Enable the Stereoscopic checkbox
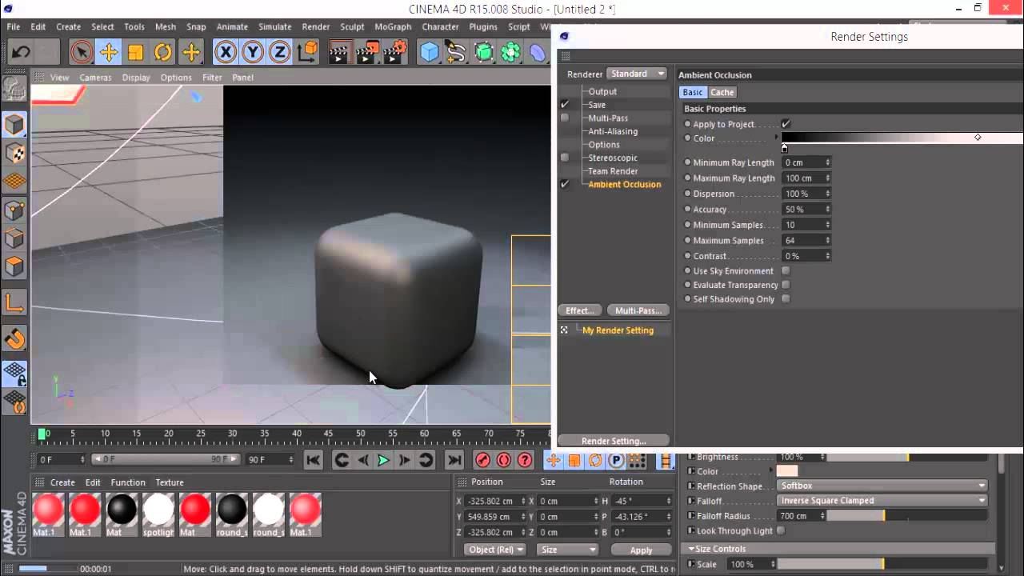 (565, 158)
